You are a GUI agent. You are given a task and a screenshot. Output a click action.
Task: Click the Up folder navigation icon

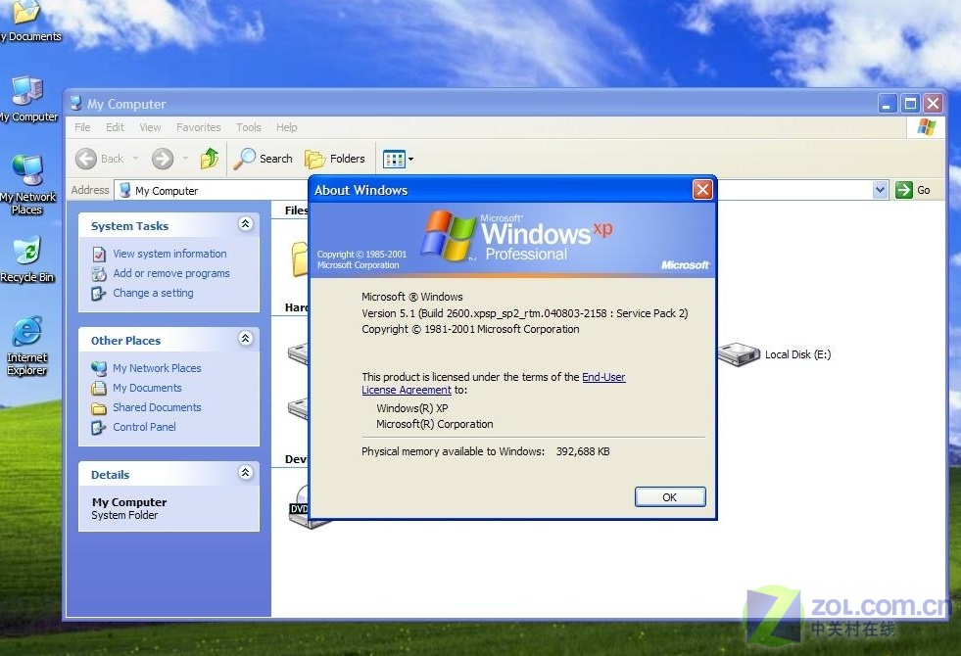(x=210, y=158)
